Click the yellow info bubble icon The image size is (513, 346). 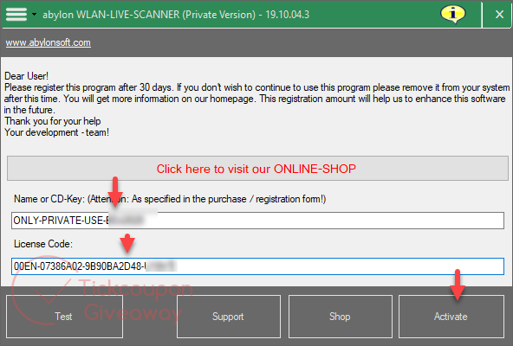[x=453, y=15]
